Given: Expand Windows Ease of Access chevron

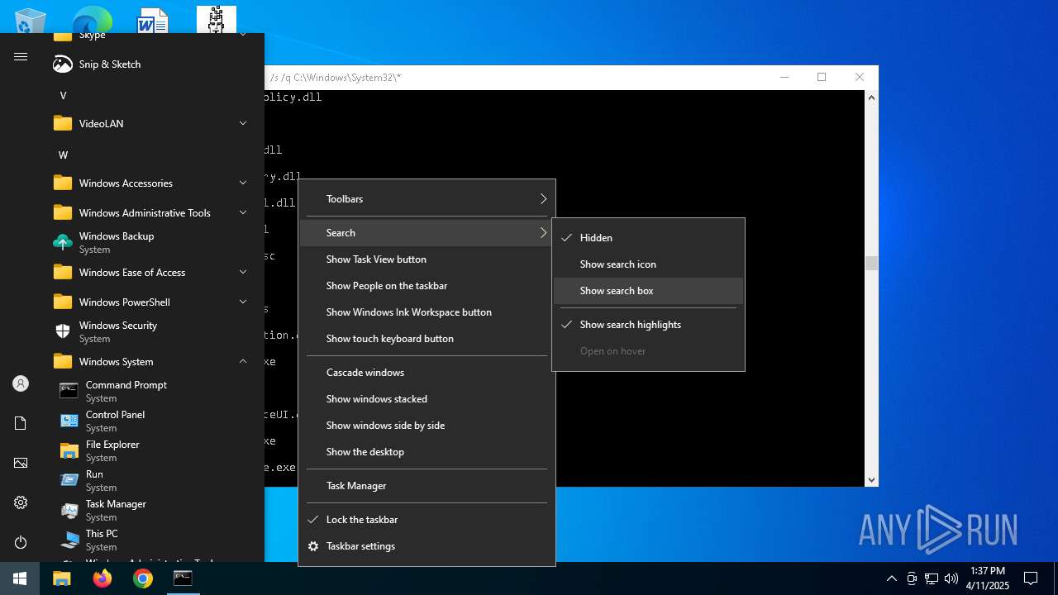Looking at the screenshot, I should coord(243,273).
